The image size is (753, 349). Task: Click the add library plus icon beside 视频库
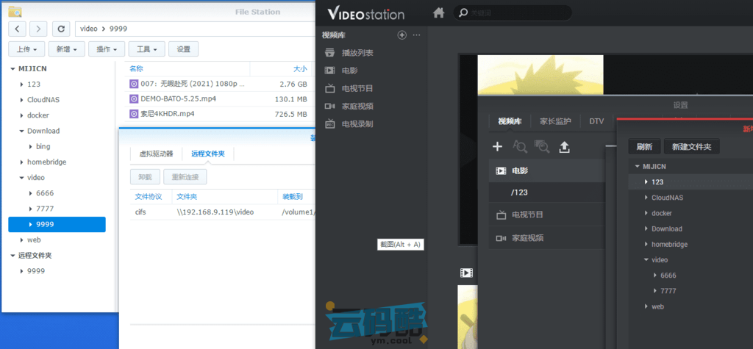402,35
